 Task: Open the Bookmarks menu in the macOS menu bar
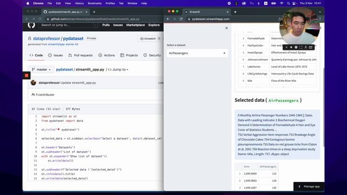(x=94, y=3)
